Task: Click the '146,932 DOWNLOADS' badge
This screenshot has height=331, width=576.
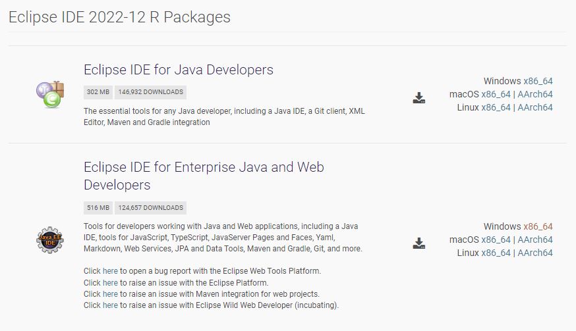Action: pyautogui.click(x=151, y=92)
